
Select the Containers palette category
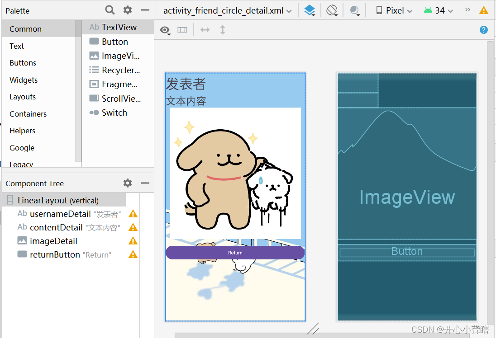coord(38,114)
